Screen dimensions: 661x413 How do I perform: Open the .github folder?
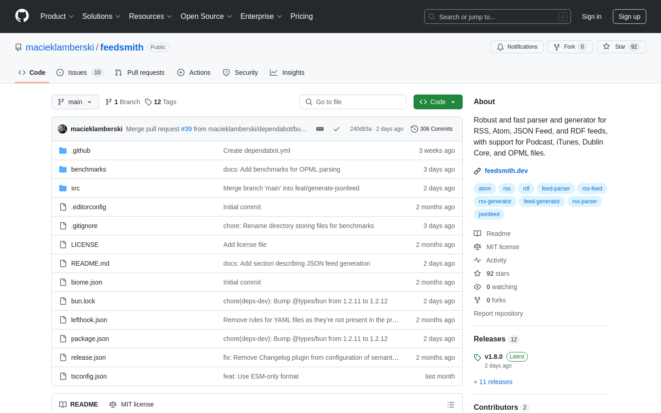click(x=81, y=151)
